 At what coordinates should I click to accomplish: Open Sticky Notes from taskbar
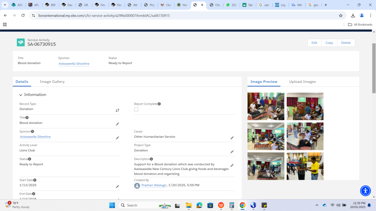click(264, 205)
